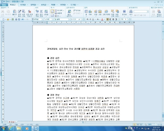The width and height of the screenshot is (164, 131).
Task: Launch Internet Explorer from taskbar
Action: pyautogui.click(x=11, y=128)
